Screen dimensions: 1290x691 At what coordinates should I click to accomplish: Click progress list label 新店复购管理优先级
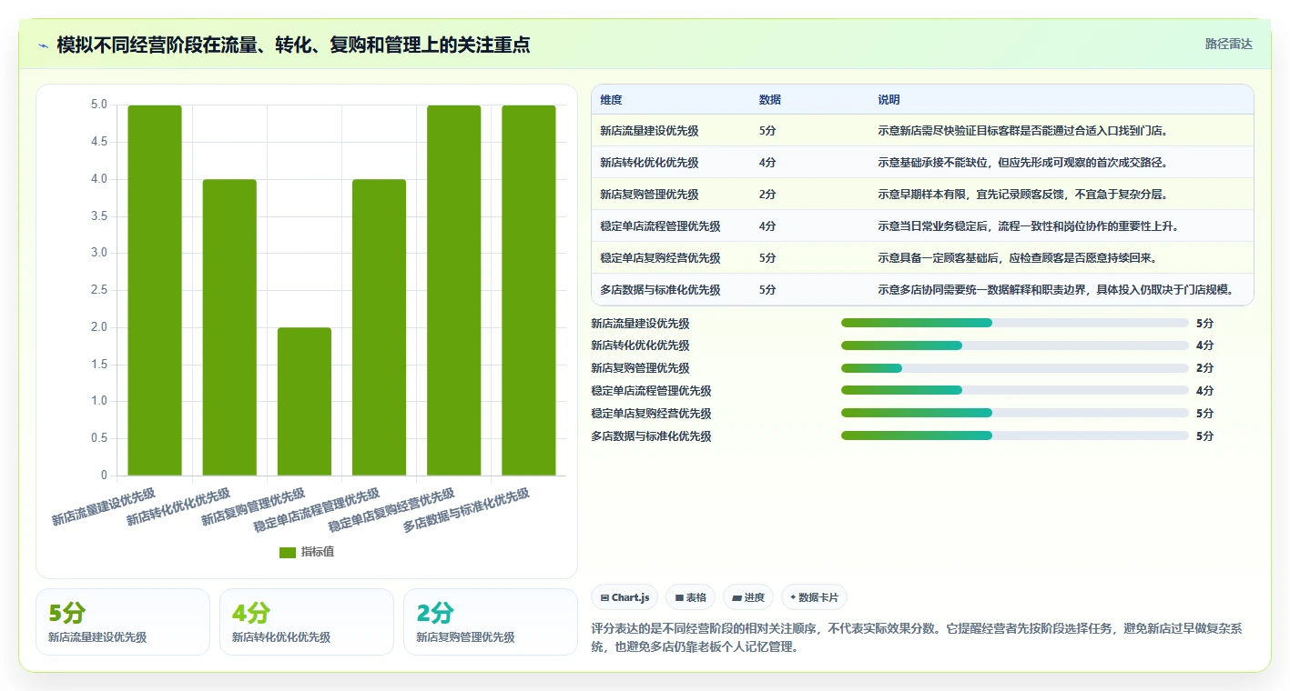(640, 368)
